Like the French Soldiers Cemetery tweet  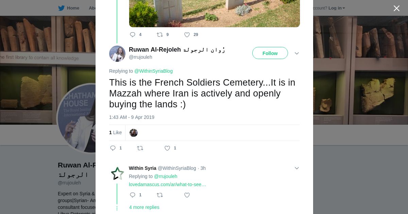[167, 148]
